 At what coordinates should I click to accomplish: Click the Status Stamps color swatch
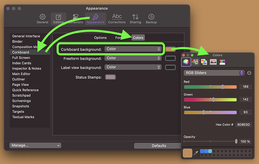(110, 77)
